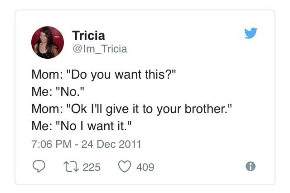This screenshot has width=290, height=193.
Task: Like the tweet with the heart icon
Action: 125,166
